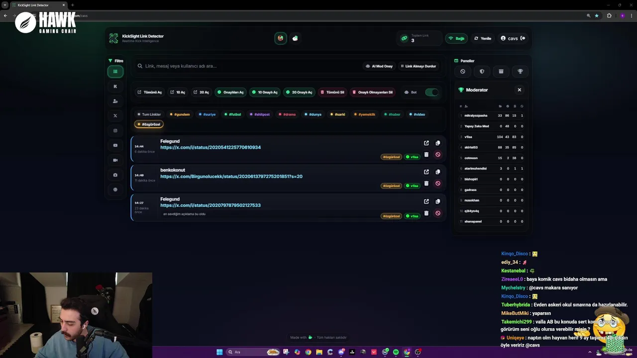Open the archive panel icon
637x358 pixels.
501,72
